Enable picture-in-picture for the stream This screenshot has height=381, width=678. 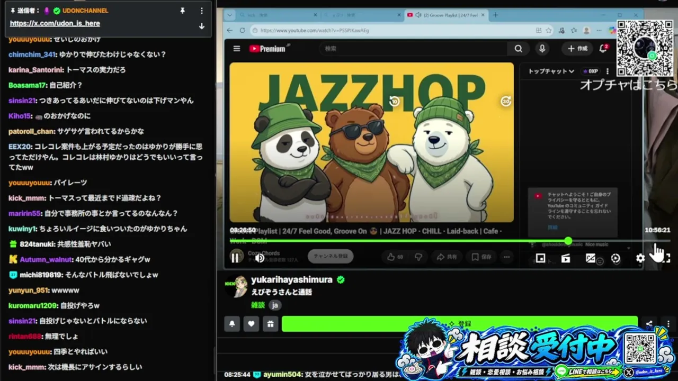click(x=540, y=258)
